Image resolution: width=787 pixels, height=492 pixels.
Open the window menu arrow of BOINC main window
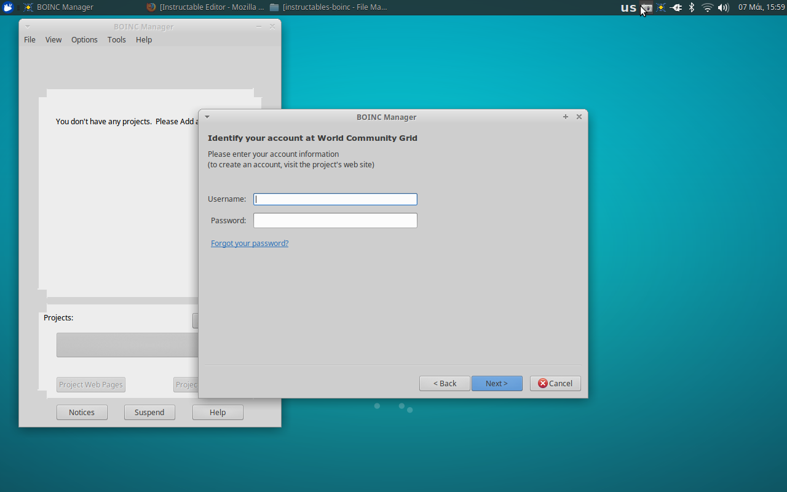pyautogui.click(x=28, y=26)
